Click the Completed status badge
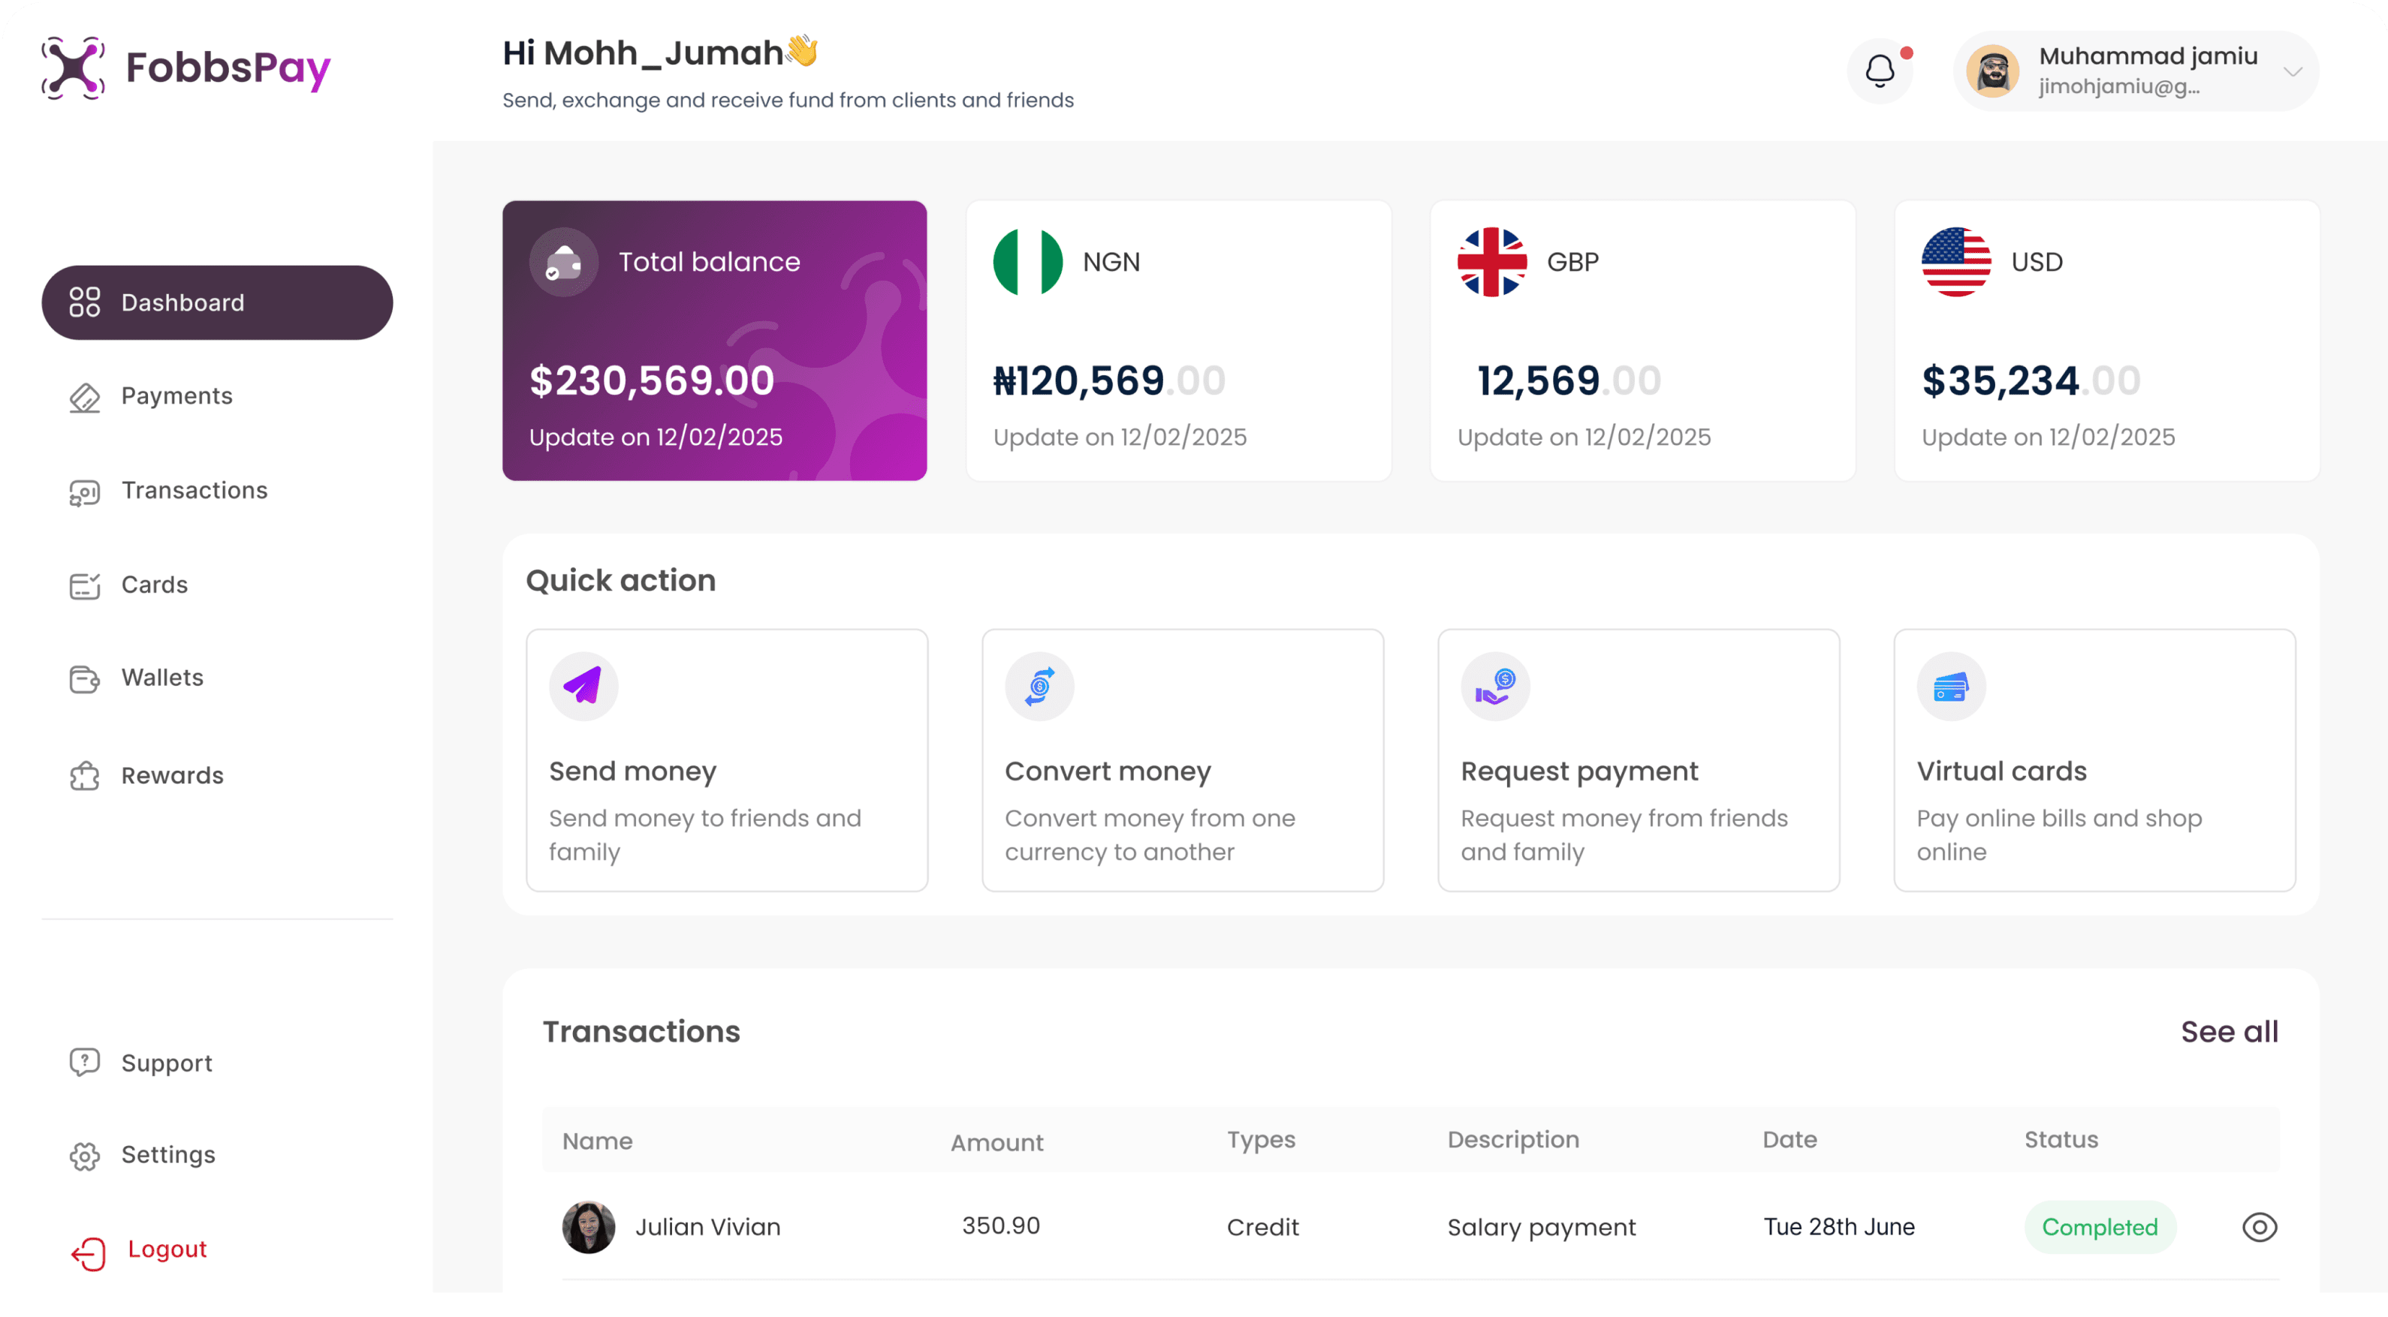The image size is (2388, 1317). coord(2100,1227)
